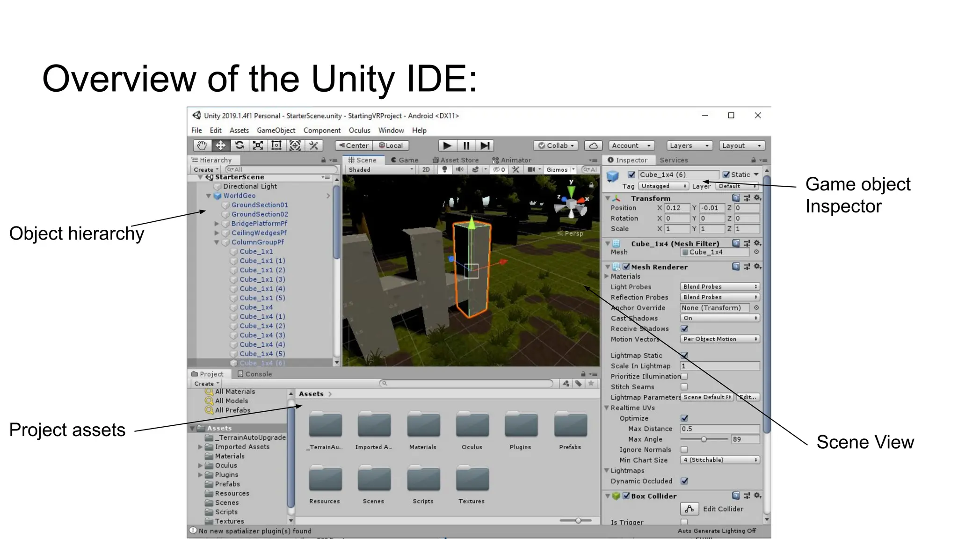Adjust the Max Angle slider
This screenshot has height=539, width=958.
click(704, 439)
